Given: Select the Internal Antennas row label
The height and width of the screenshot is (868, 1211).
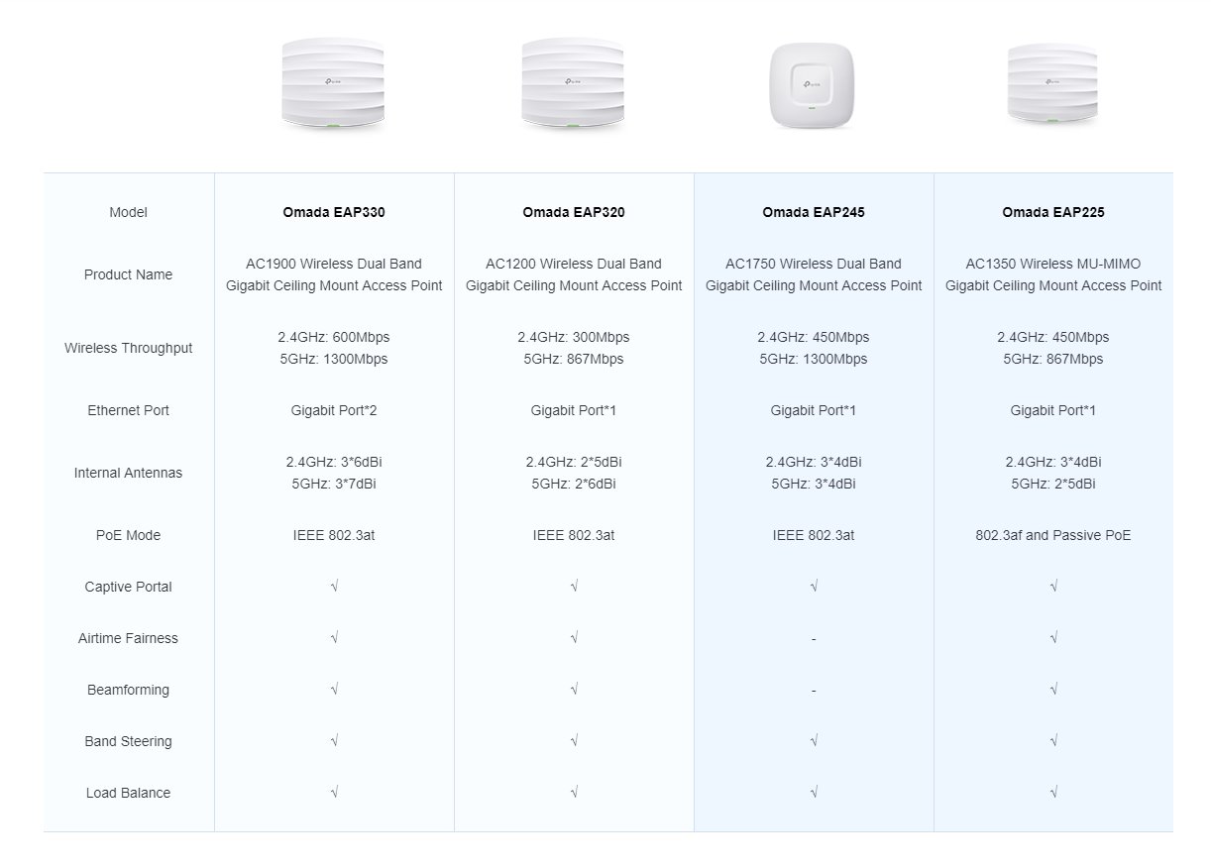Looking at the screenshot, I should click(129, 473).
